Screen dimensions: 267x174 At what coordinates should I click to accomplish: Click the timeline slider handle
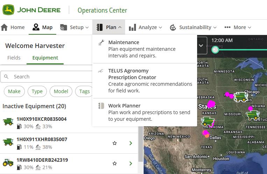tap(215, 50)
